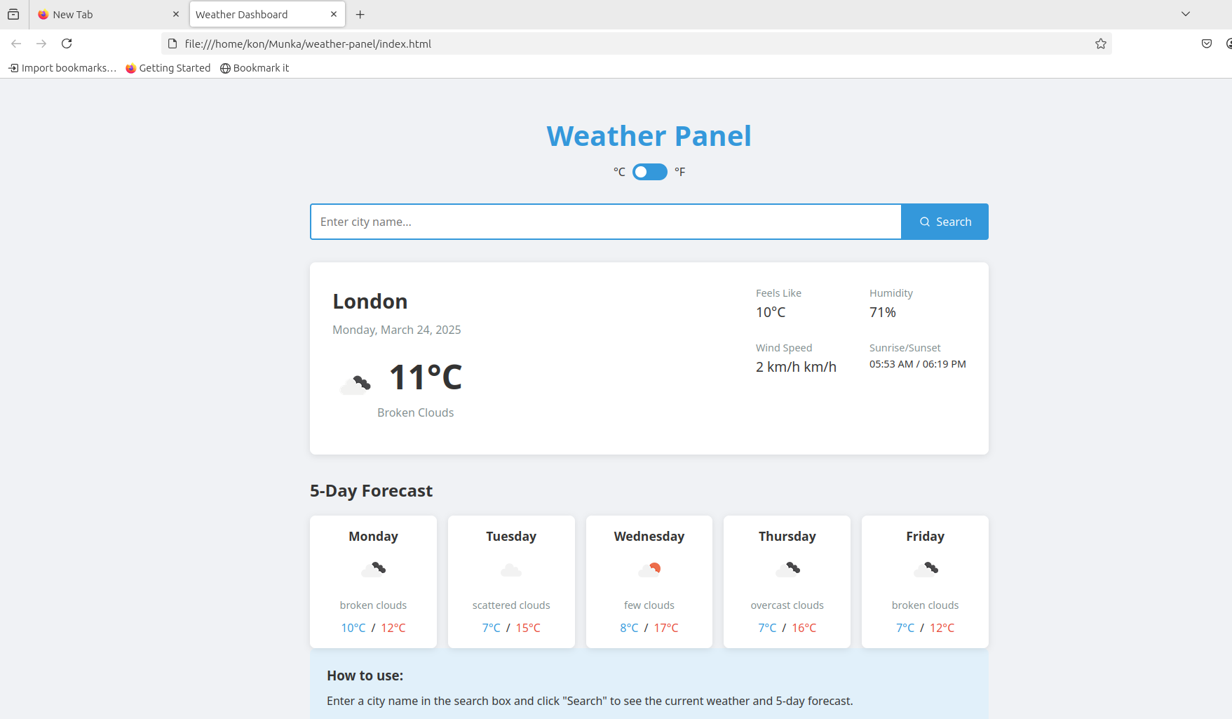Click Tuesday's scattered clouds icon
1232x719 pixels.
tap(511, 569)
